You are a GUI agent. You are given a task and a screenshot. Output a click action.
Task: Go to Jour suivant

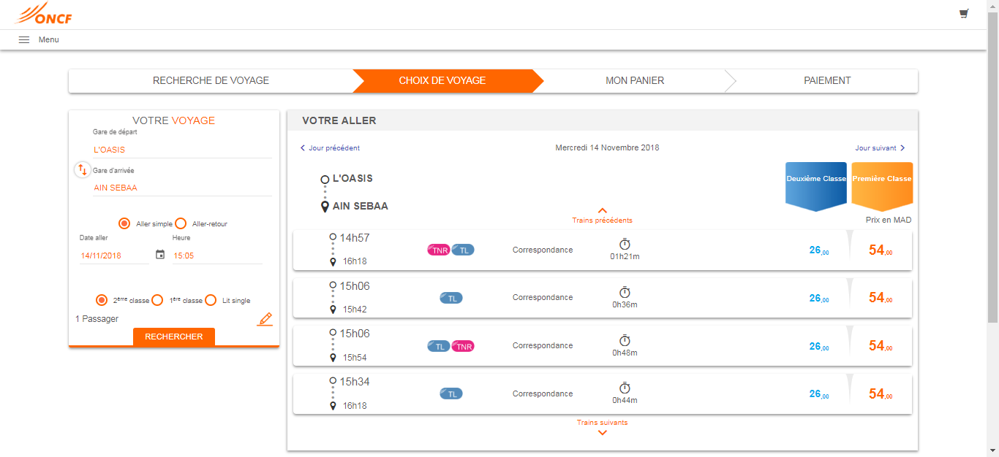click(x=880, y=148)
